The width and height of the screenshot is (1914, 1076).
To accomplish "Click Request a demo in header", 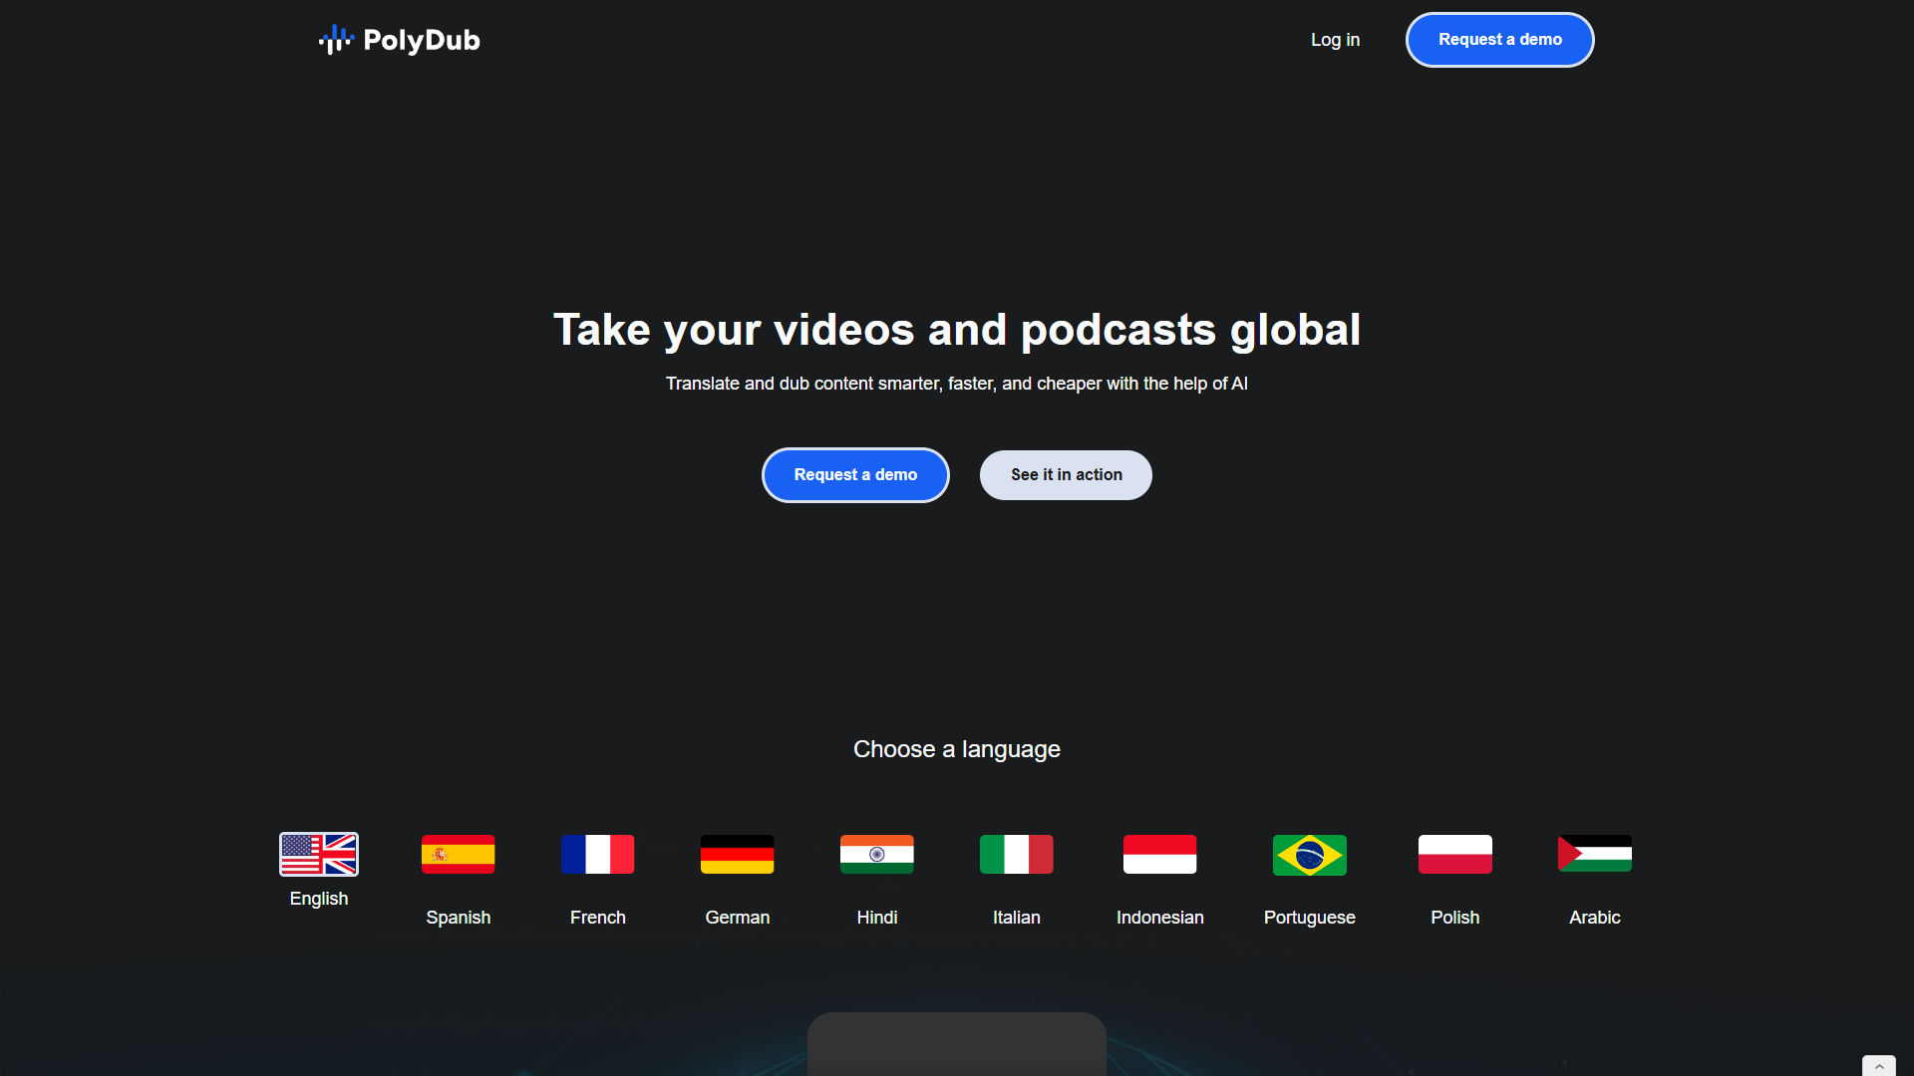I will (1500, 40).
